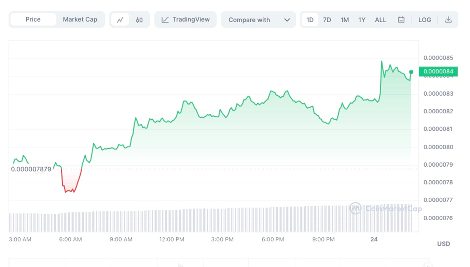470x267 pixels.
Task: Click the opening price label 0.000007879
Action: pos(31,169)
